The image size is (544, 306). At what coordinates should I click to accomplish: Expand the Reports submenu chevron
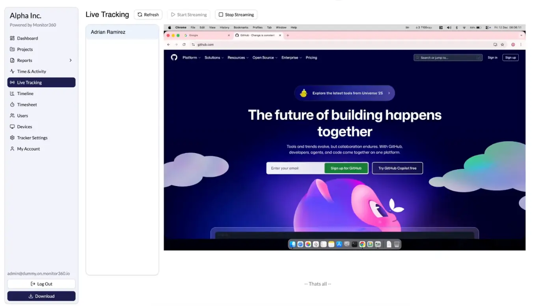(x=71, y=60)
